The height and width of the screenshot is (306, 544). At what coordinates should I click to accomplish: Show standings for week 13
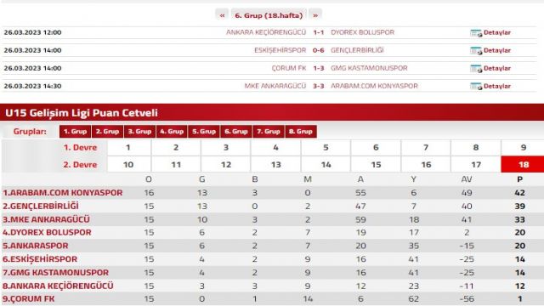coord(275,164)
